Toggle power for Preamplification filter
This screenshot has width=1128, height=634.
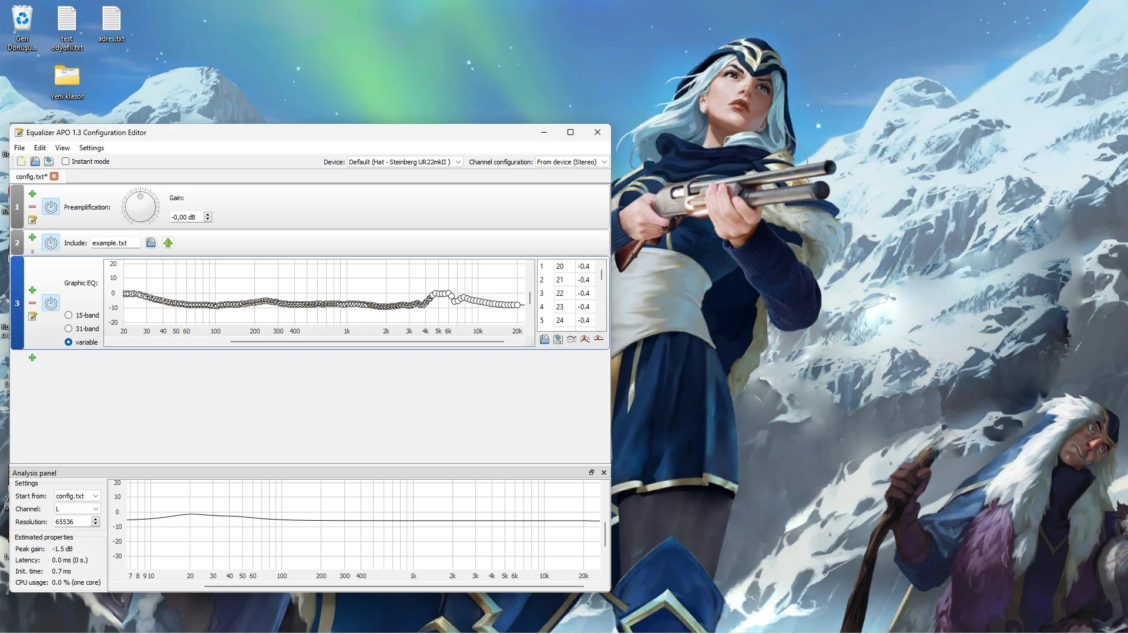(51, 207)
